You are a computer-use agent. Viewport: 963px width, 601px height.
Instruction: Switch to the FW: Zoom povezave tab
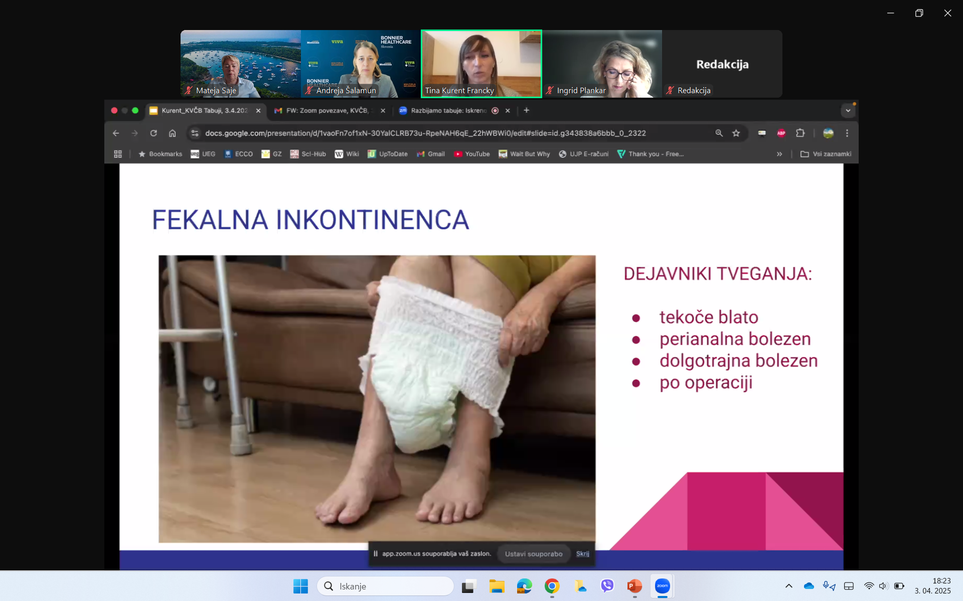pyautogui.click(x=327, y=111)
